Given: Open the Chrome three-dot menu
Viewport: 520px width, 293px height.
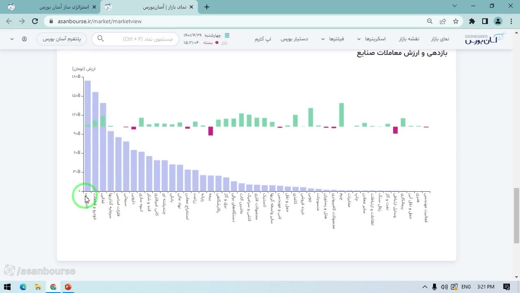Looking at the screenshot, I should click(x=511, y=21).
